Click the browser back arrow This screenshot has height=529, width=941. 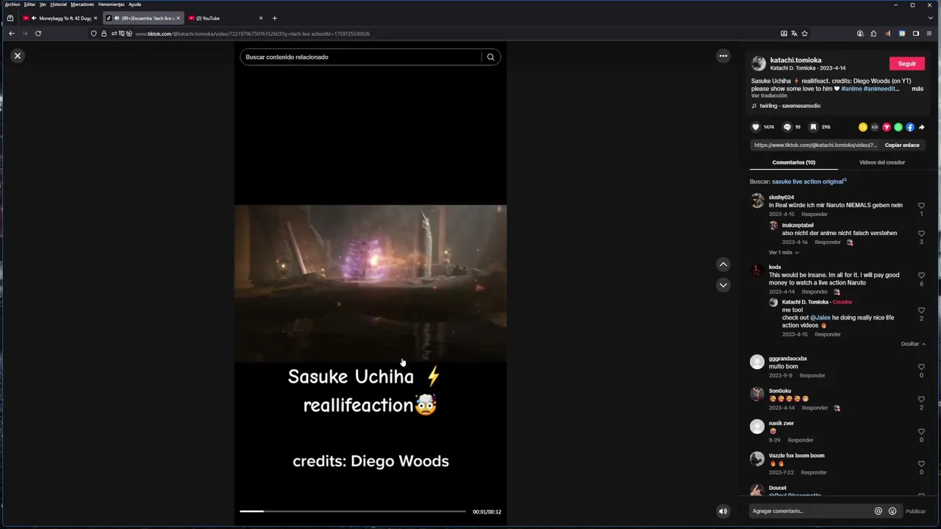tap(12, 34)
